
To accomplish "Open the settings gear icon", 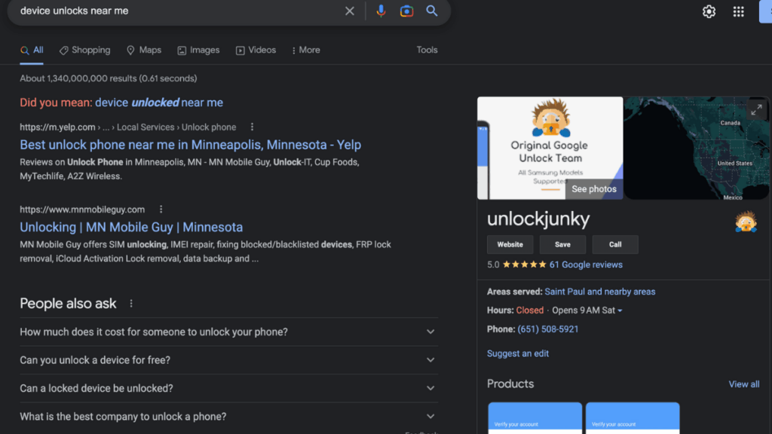I will coord(709,11).
